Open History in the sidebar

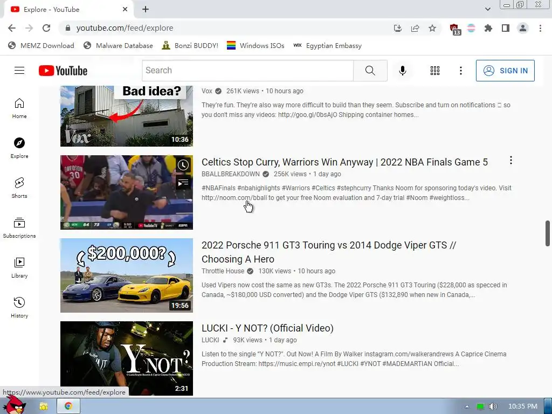pyautogui.click(x=19, y=308)
